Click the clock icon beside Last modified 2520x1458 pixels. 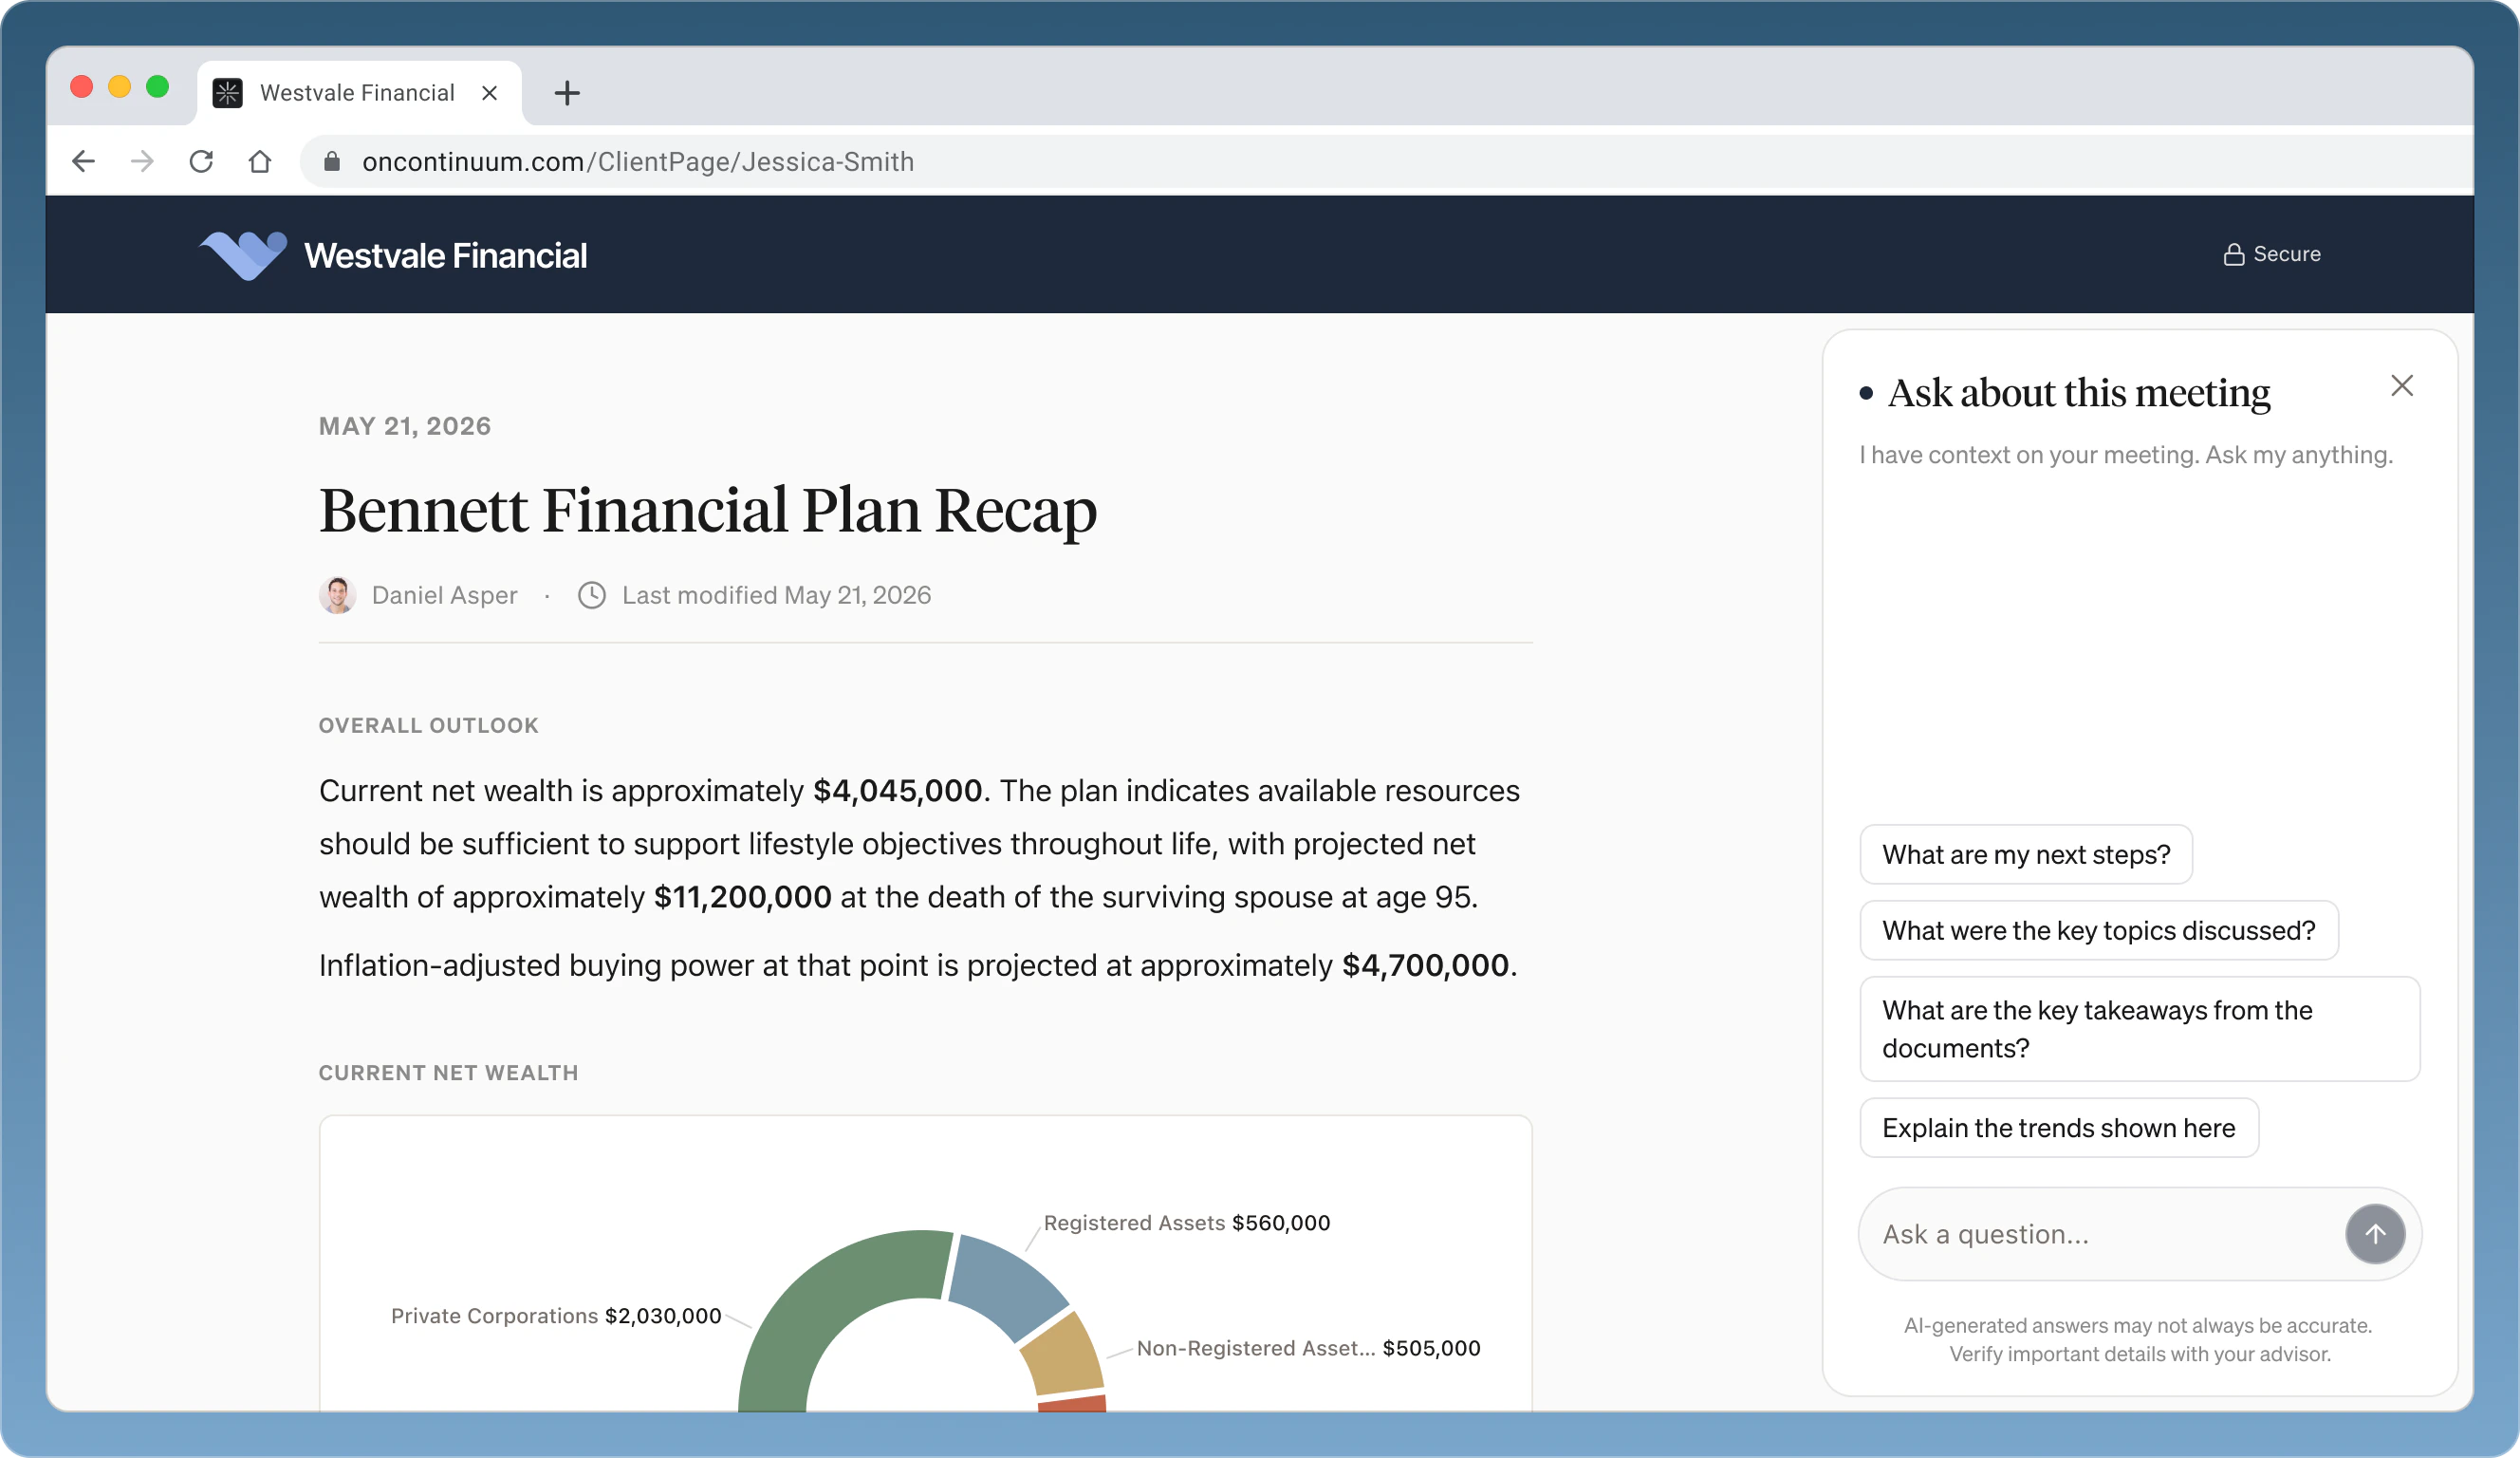click(592, 595)
